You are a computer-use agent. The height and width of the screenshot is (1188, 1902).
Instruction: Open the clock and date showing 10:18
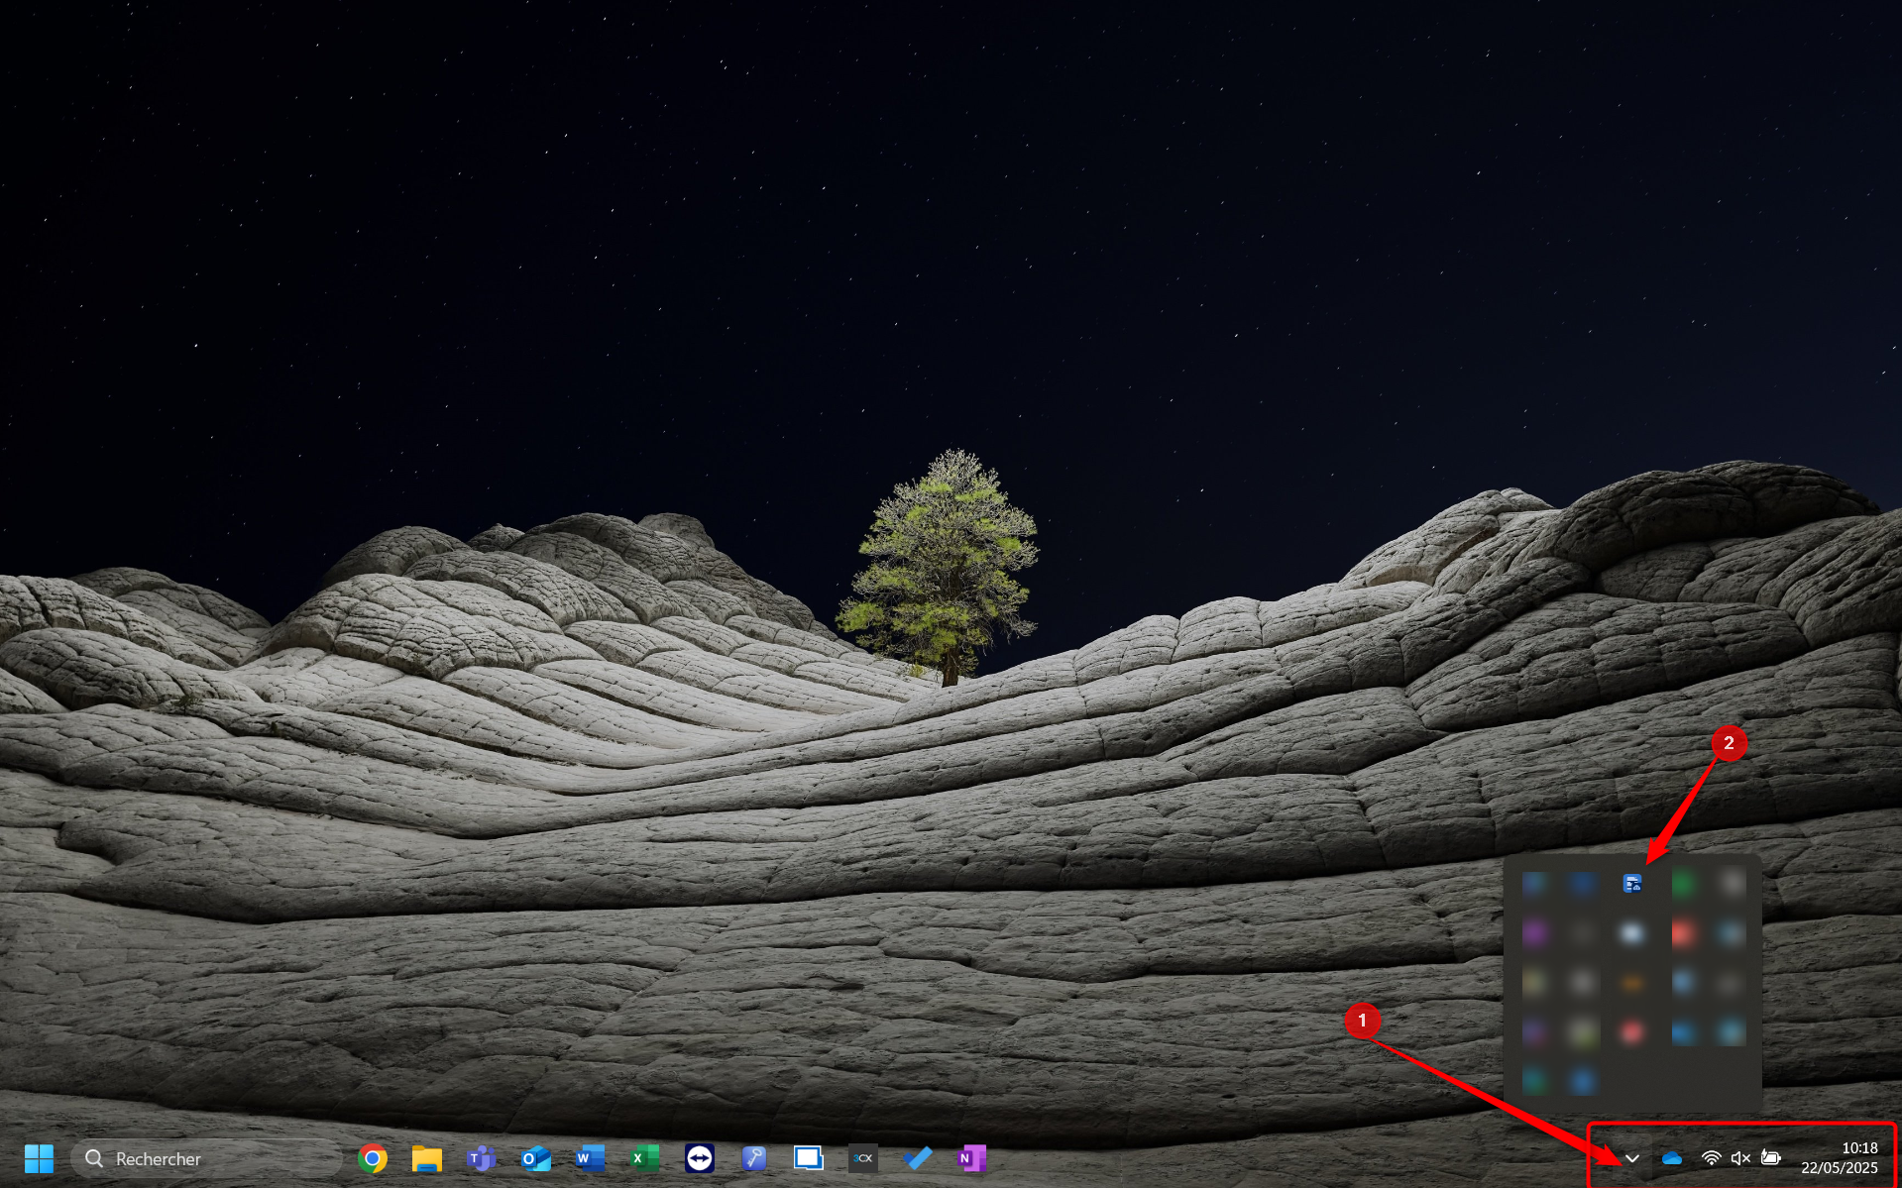[x=1839, y=1157]
